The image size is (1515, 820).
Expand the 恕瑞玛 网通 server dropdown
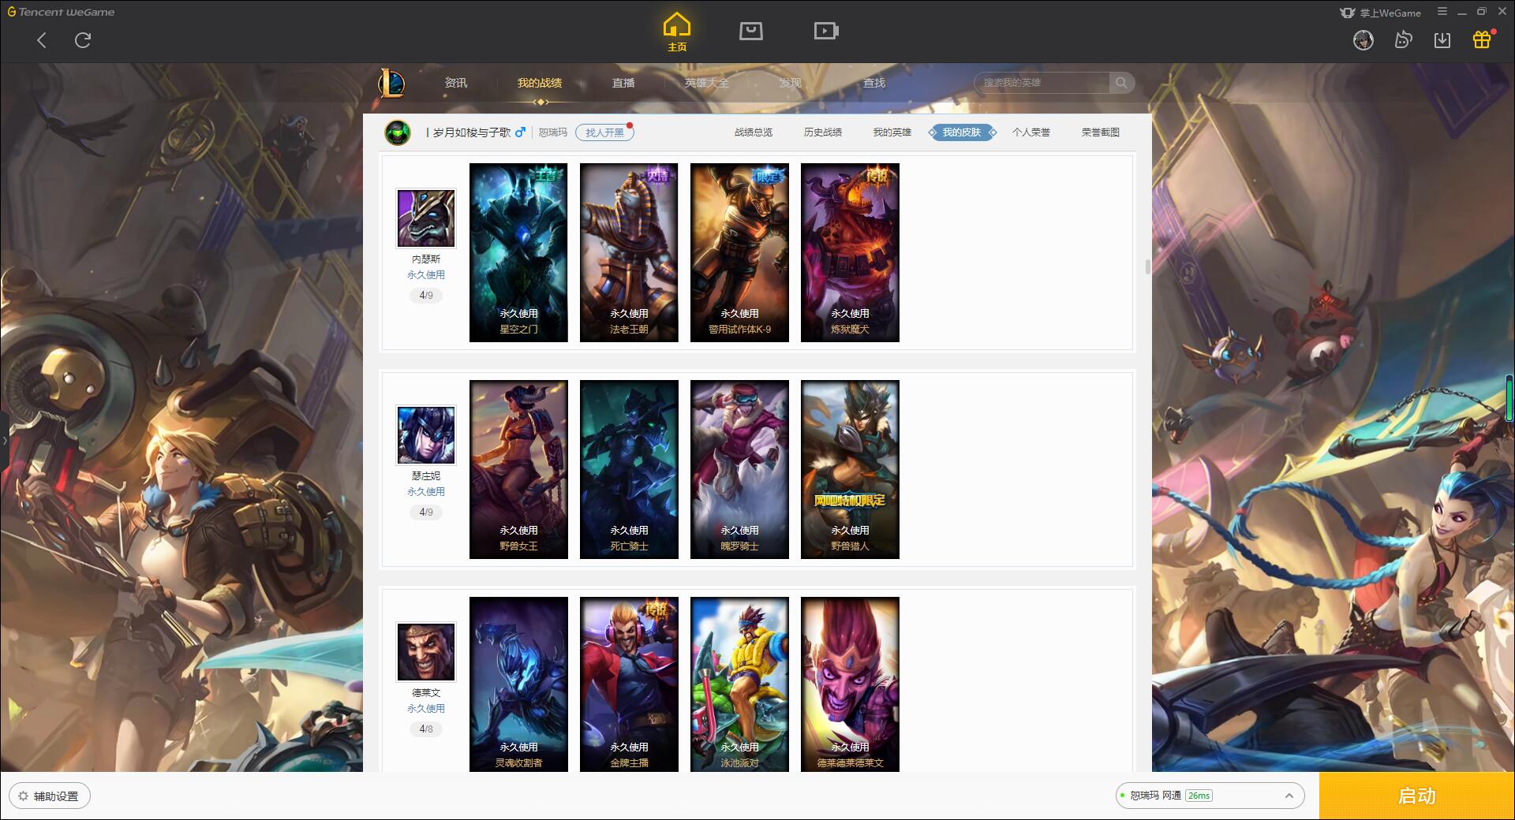[1210, 796]
